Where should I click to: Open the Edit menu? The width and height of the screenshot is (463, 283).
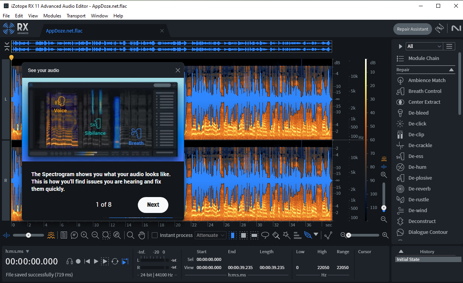tap(19, 15)
